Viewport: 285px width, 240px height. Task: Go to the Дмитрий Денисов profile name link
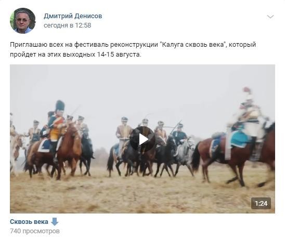tap(73, 16)
